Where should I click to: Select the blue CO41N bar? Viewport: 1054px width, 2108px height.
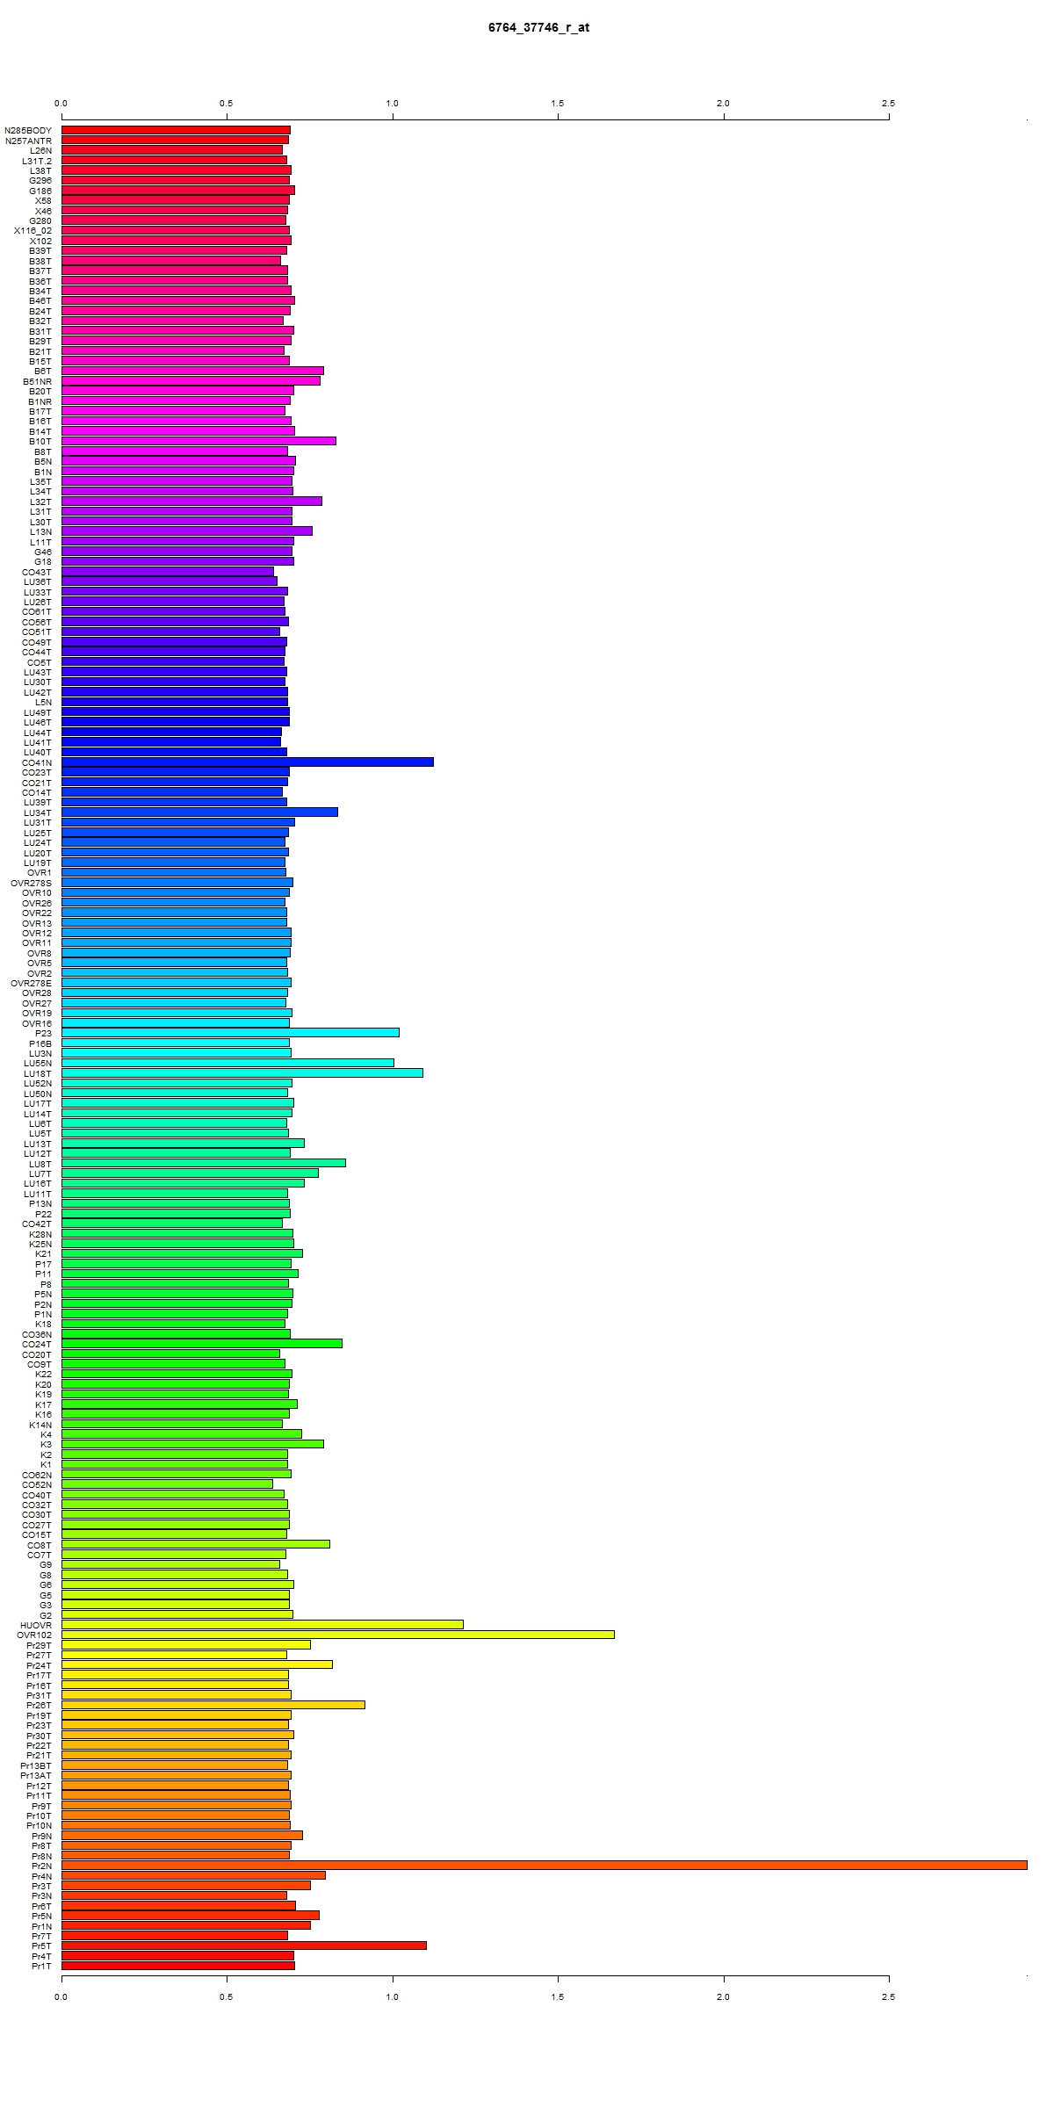pos(248,762)
